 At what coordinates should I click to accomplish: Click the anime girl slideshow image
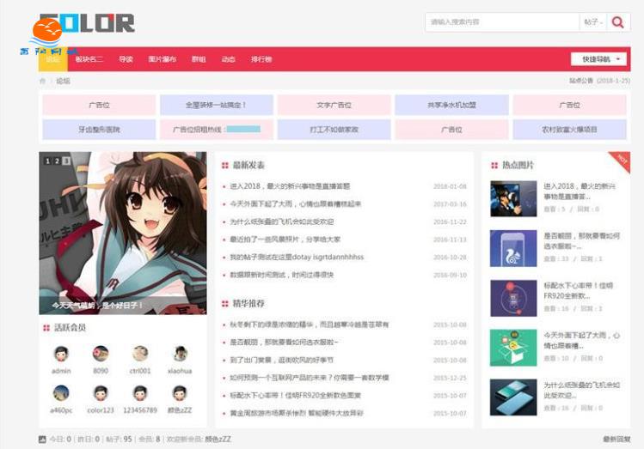click(x=123, y=233)
